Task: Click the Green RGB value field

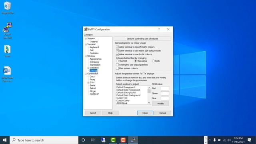Action: [165, 93]
